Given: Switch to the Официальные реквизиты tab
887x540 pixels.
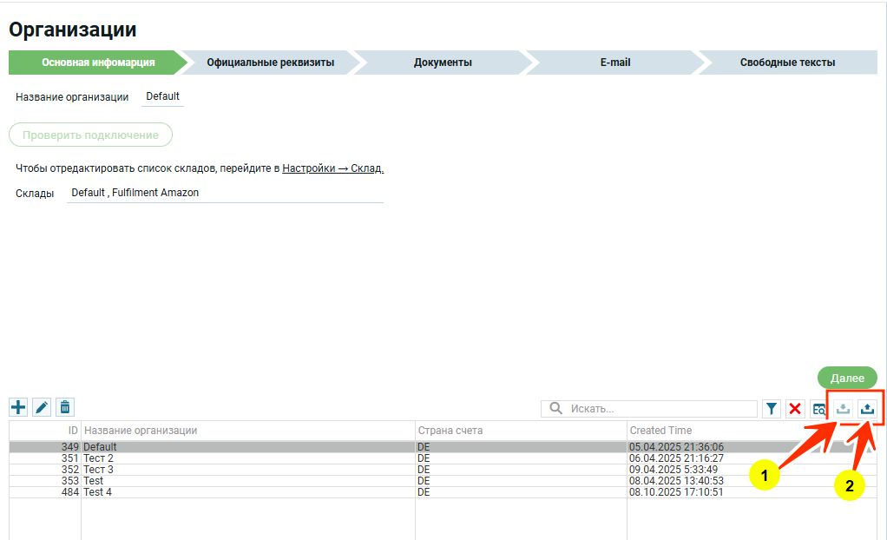Looking at the screenshot, I should point(270,63).
